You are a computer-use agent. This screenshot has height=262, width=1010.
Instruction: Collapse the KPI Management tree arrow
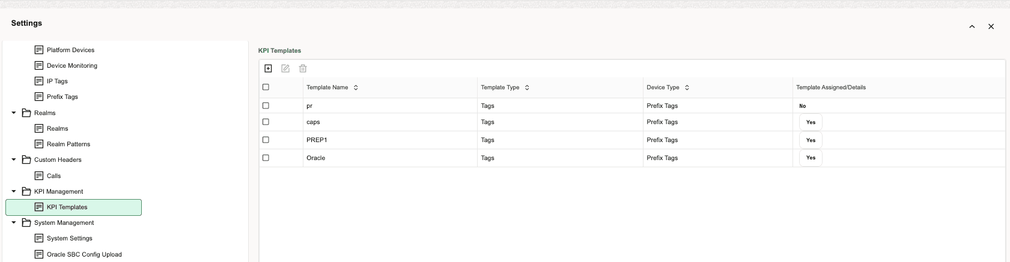[x=14, y=191]
